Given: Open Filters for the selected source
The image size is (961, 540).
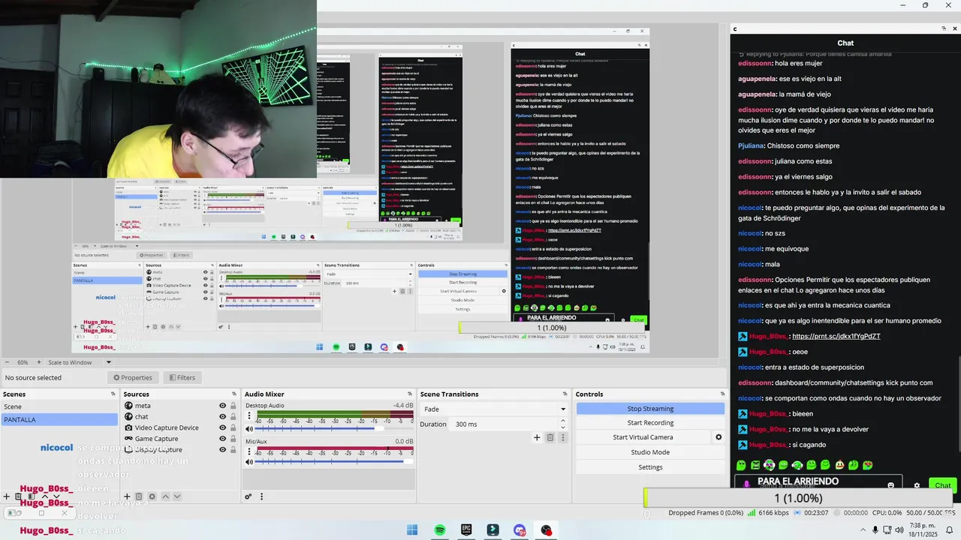Looking at the screenshot, I should pyautogui.click(x=182, y=378).
